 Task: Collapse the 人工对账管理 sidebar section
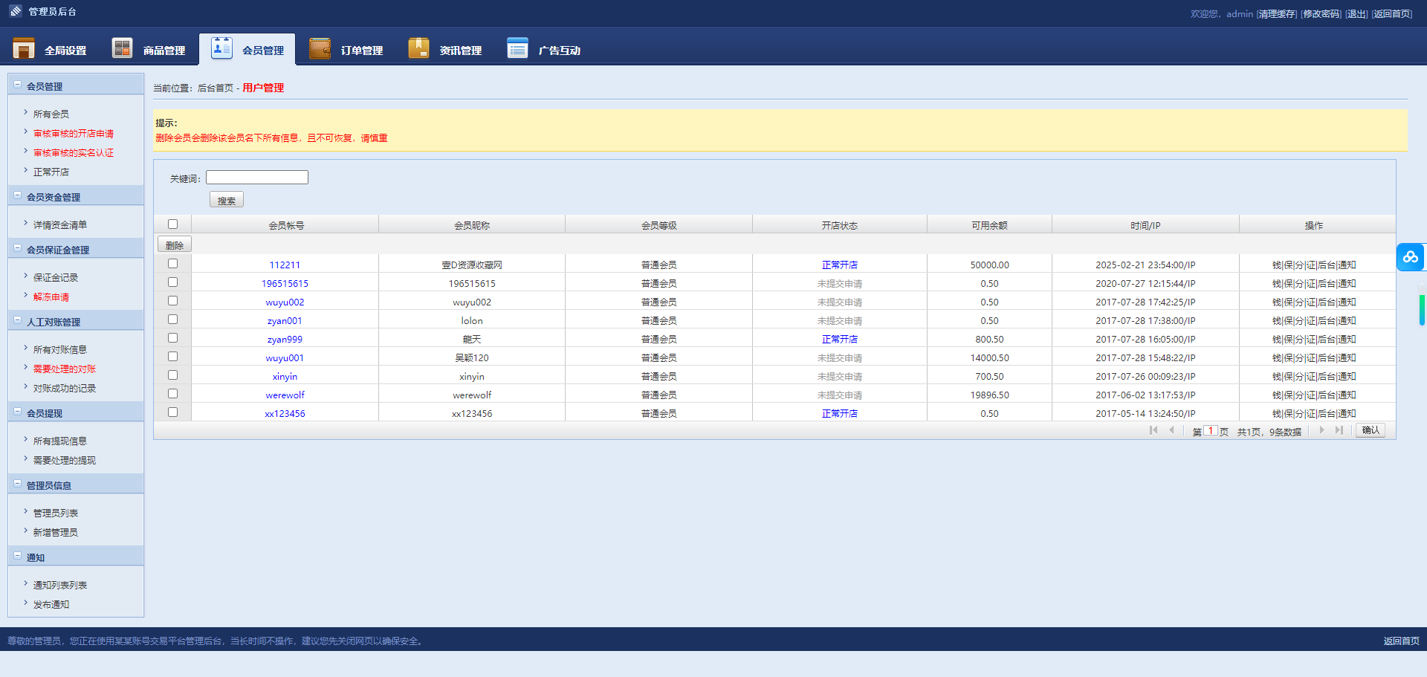pos(18,320)
